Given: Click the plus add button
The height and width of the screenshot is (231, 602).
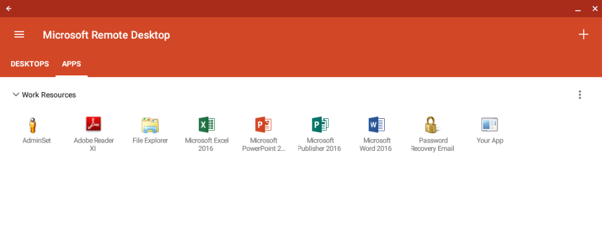Looking at the screenshot, I should 583,34.
